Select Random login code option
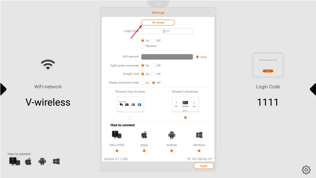316x178 pixels. pos(143,46)
